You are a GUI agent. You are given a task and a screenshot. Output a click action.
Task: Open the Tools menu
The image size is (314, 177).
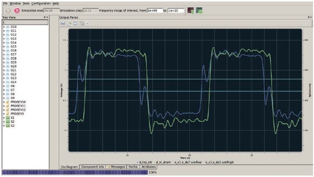tap(26, 3)
